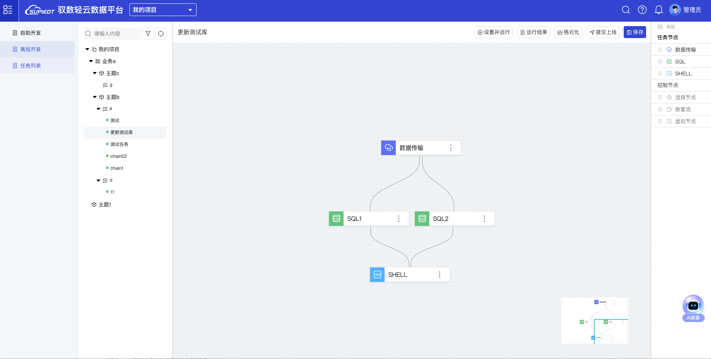Focus the 请输入内容 search field

coord(113,34)
